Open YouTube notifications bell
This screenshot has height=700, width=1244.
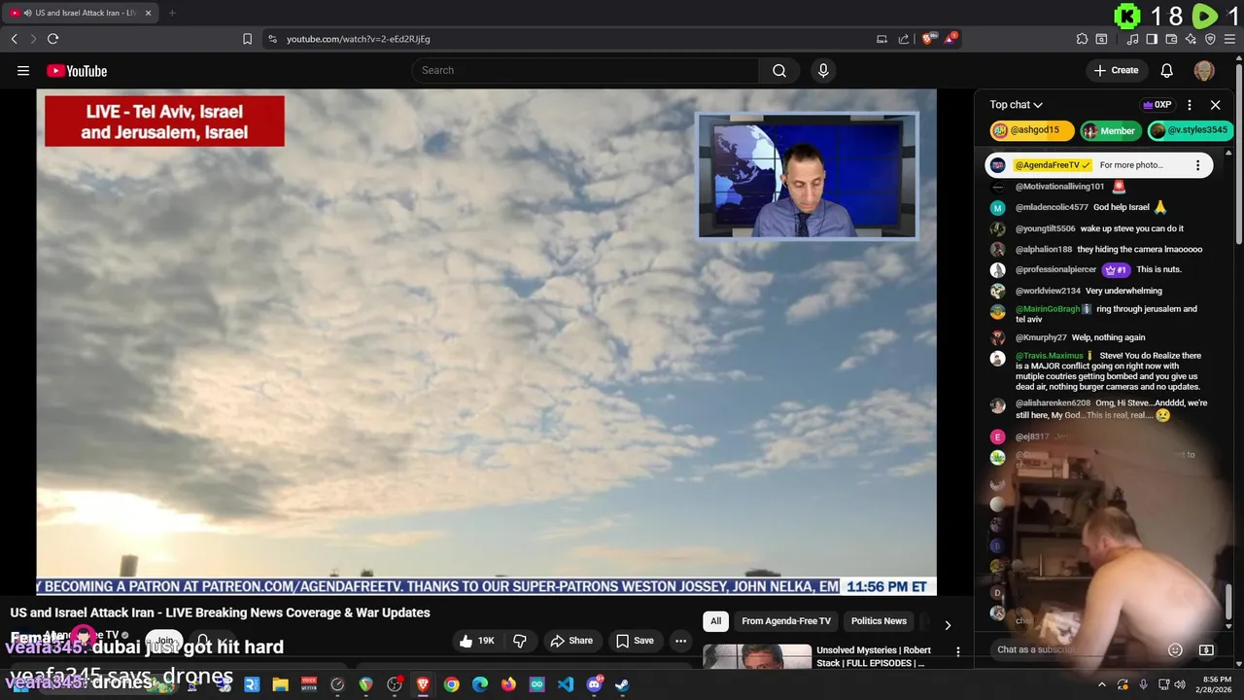[1167, 70]
